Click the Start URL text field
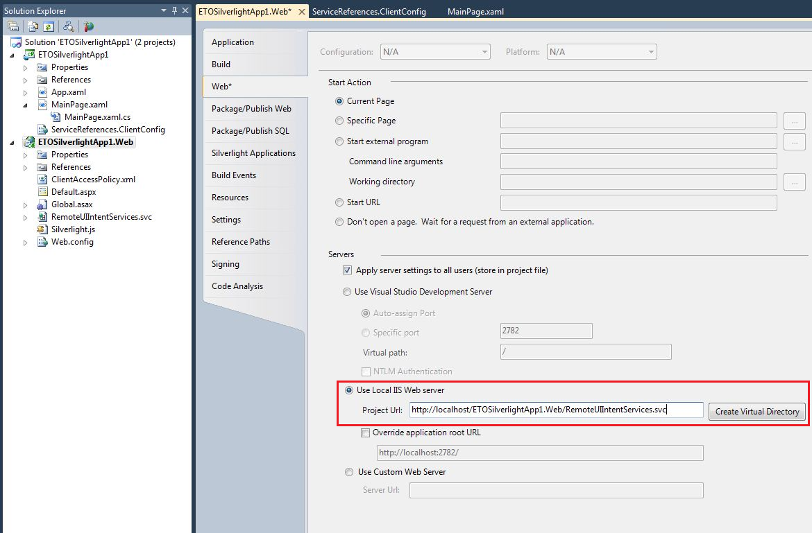812x533 pixels. coord(638,202)
